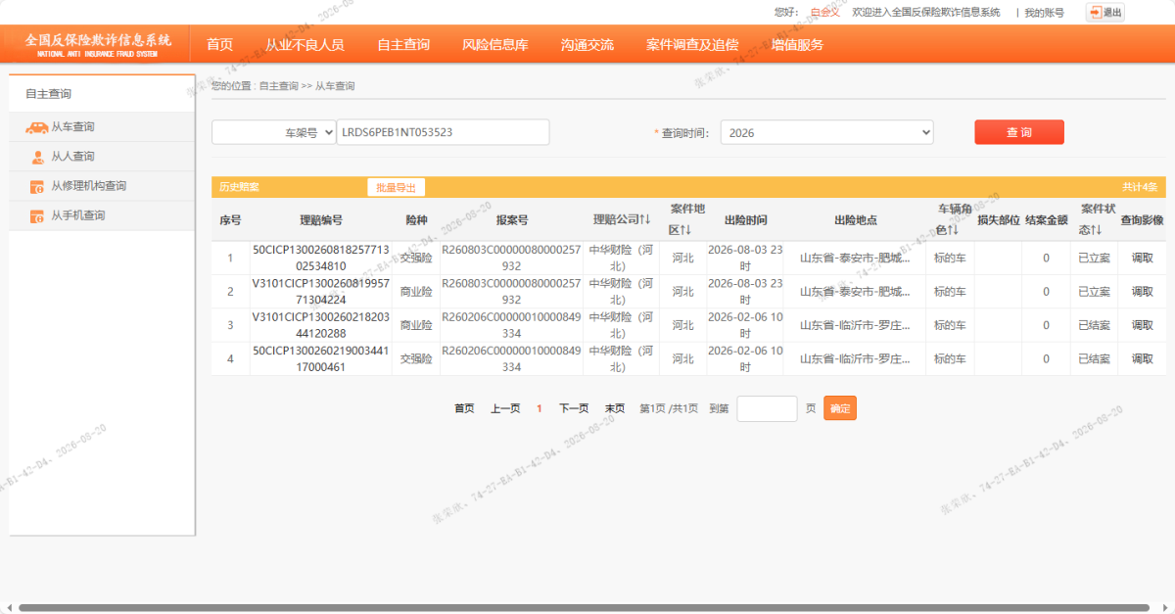
Task: Go to 下一页 next page
Action: coord(574,408)
